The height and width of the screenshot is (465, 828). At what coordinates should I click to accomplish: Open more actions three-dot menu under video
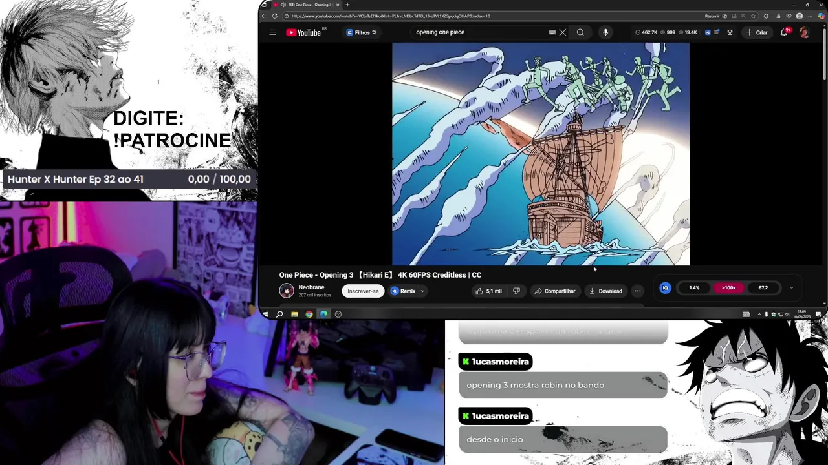tap(637, 291)
